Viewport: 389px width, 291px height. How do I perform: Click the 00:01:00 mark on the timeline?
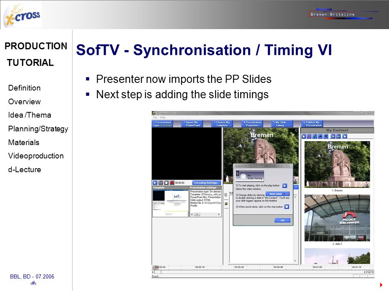click(317, 267)
